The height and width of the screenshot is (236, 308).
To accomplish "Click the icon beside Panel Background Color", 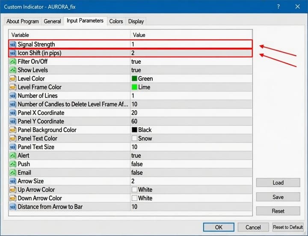I will click(13, 130).
